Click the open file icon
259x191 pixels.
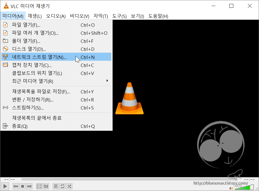click(x=5, y=25)
